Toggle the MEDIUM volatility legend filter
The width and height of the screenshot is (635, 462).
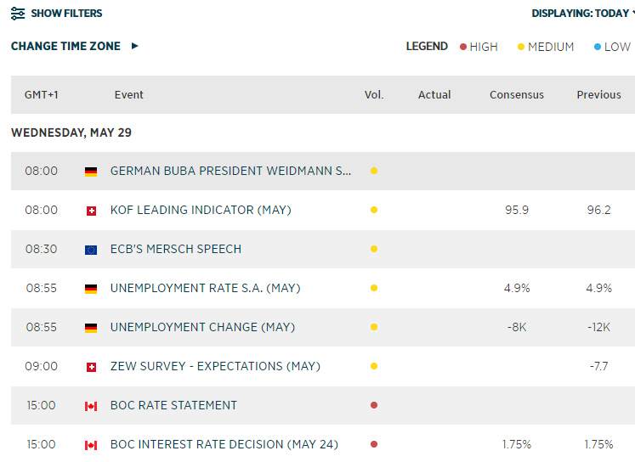click(546, 47)
